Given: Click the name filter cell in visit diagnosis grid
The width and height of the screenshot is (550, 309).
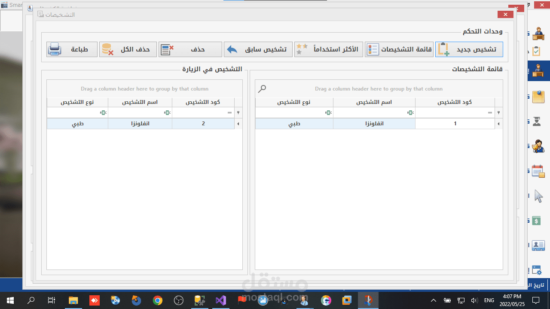Looking at the screenshot, I should [x=140, y=112].
